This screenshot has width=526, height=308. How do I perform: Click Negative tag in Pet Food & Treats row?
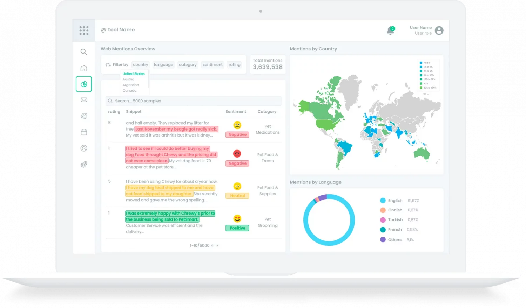[x=237, y=163]
